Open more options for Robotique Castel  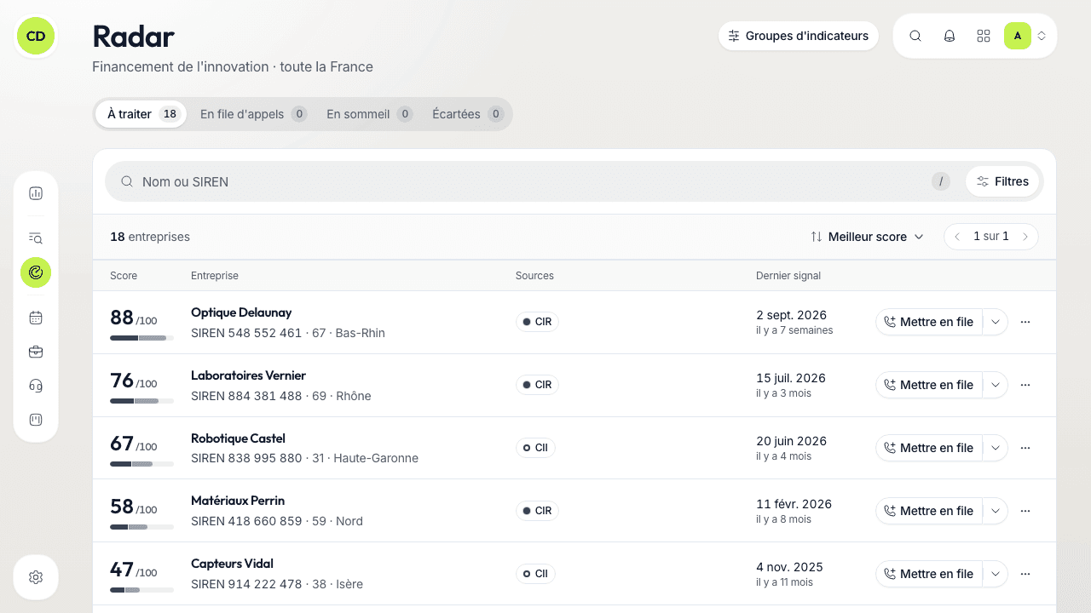pyautogui.click(x=1025, y=448)
